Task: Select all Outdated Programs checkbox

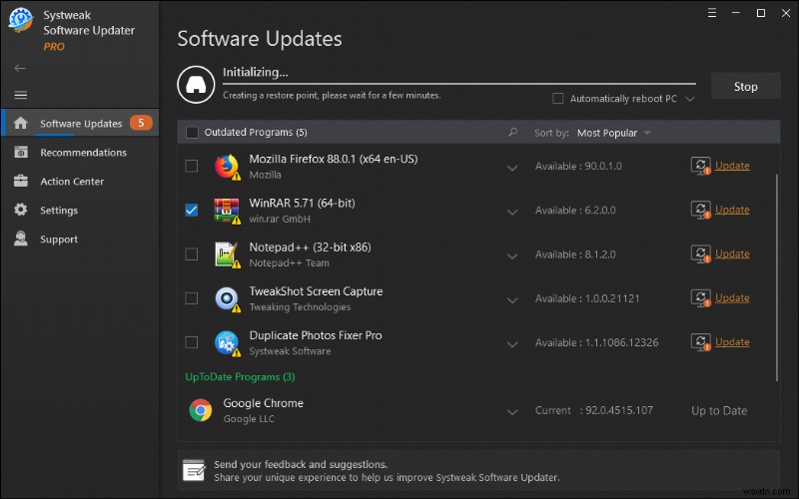Action: [x=192, y=133]
